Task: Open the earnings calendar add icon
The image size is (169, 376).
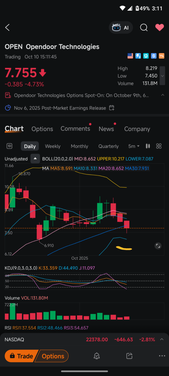Action: coord(111,108)
